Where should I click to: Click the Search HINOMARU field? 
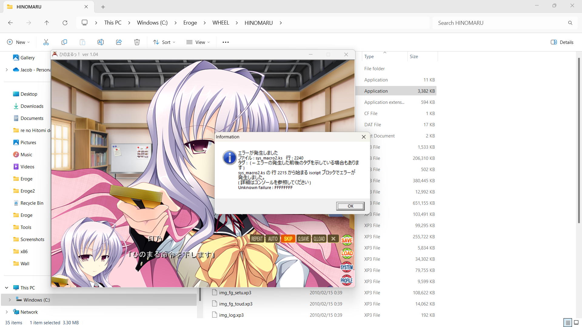click(x=500, y=23)
